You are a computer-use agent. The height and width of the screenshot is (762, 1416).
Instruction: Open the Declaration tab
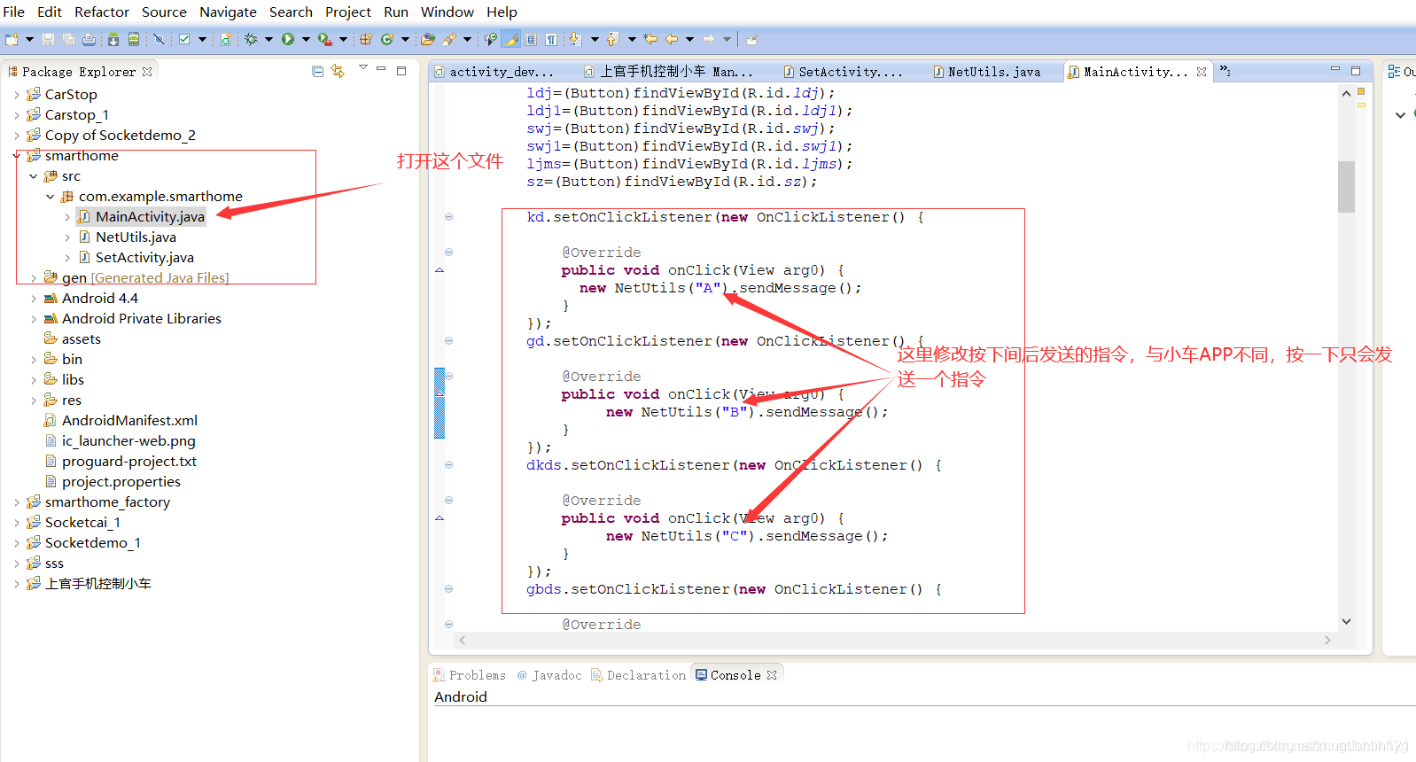click(x=639, y=675)
